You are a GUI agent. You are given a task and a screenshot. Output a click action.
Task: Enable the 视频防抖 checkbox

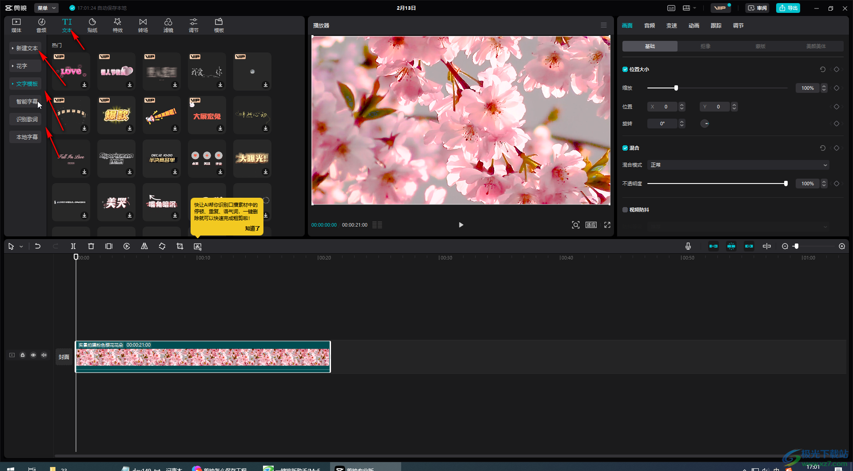point(625,210)
